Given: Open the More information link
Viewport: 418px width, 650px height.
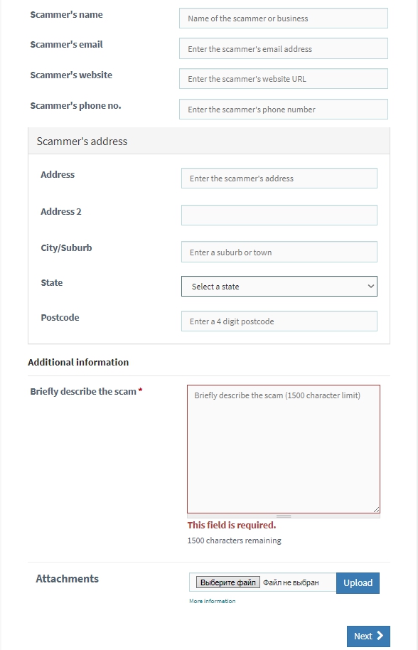Looking at the screenshot, I should tap(212, 601).
